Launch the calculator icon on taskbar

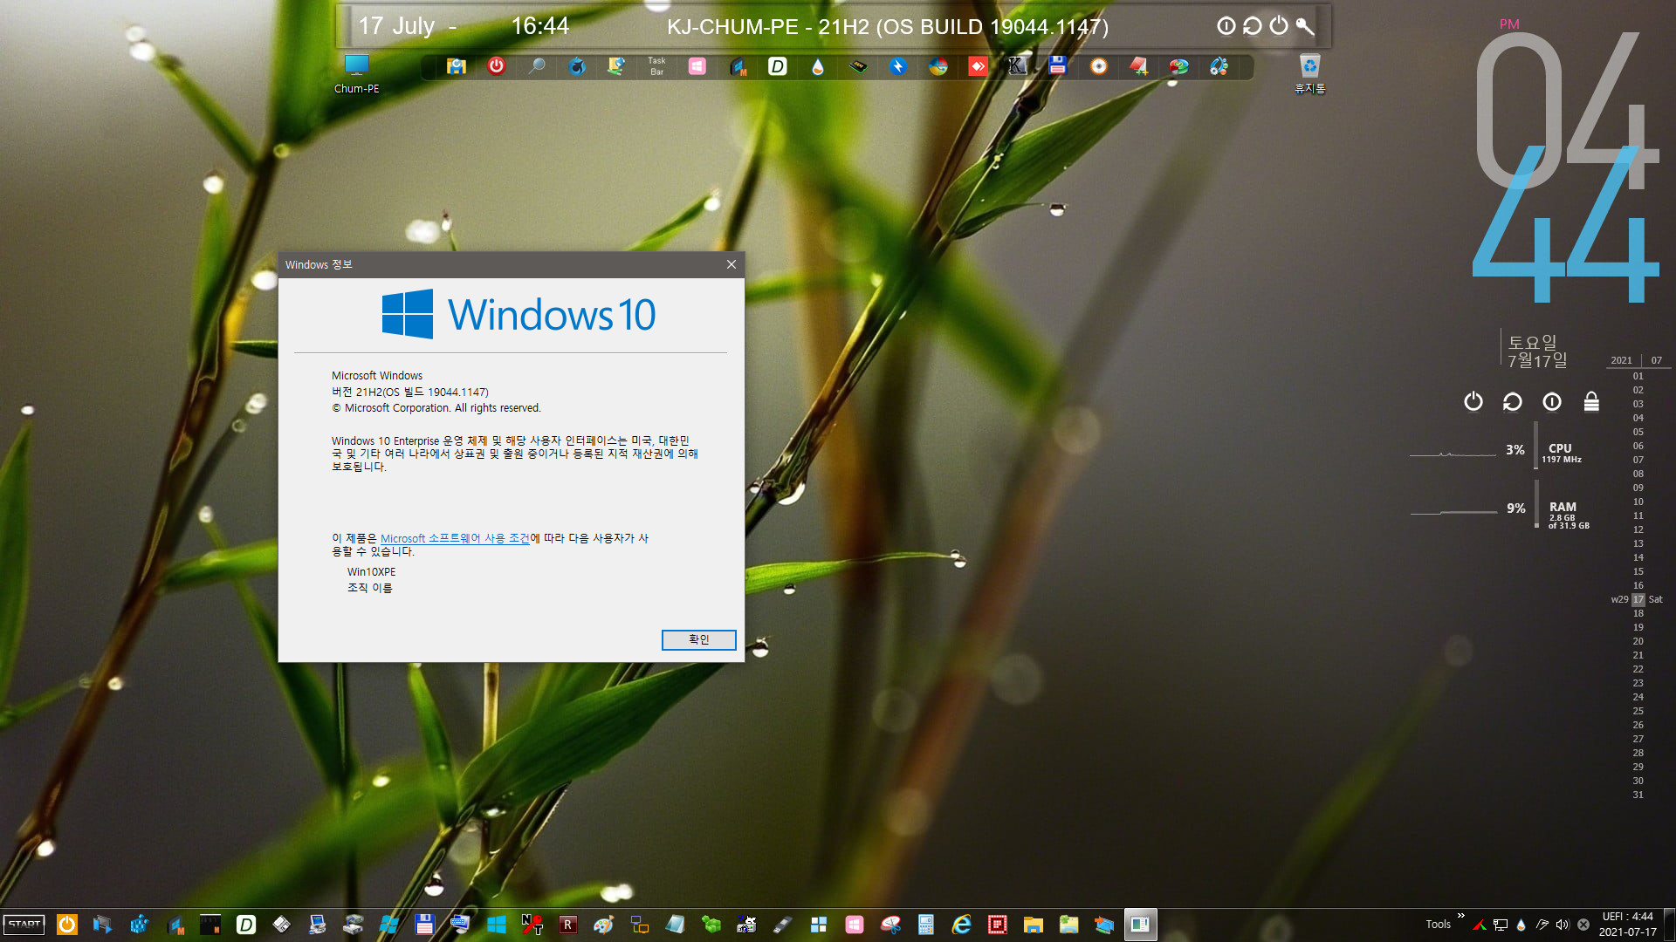coord(926,925)
